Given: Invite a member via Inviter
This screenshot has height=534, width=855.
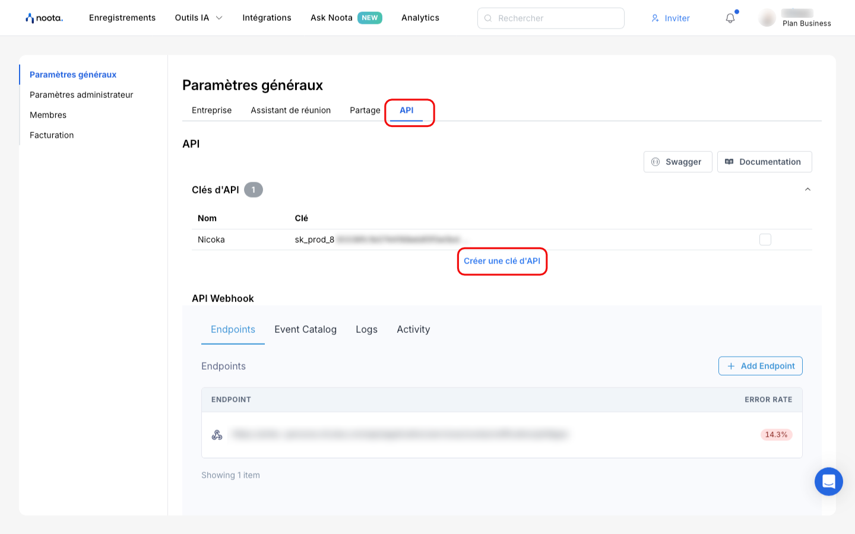Looking at the screenshot, I should (670, 18).
